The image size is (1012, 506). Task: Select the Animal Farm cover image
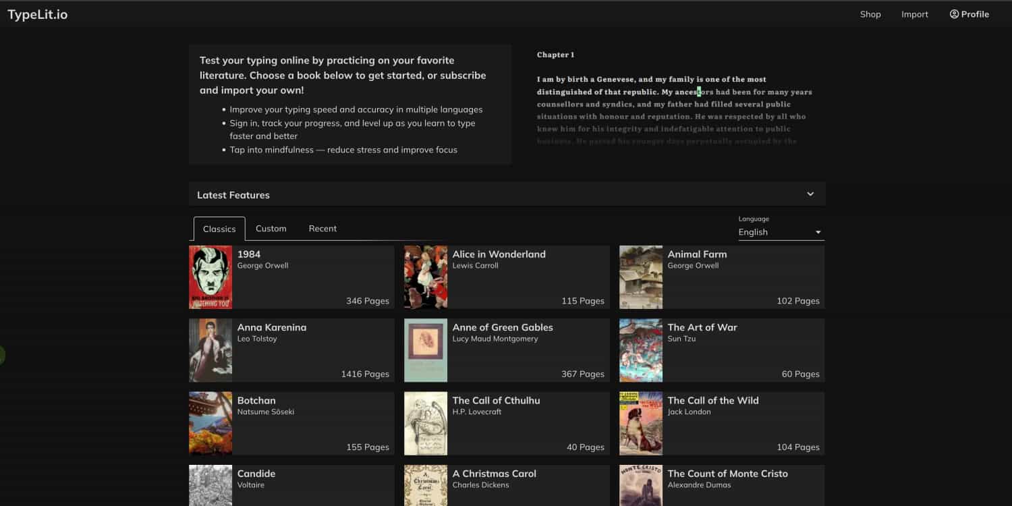pyautogui.click(x=641, y=277)
